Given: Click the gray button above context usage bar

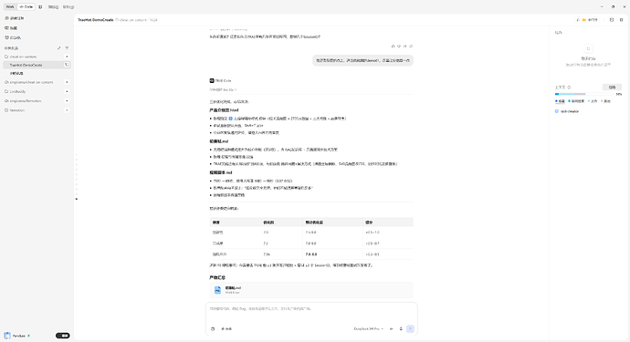Looking at the screenshot, I should [x=612, y=88].
